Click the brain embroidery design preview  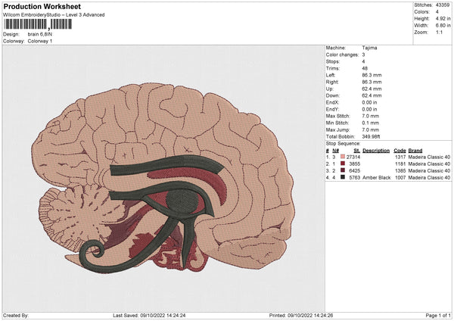tap(163, 178)
